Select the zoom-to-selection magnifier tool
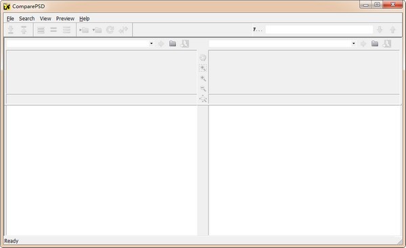 pos(203,68)
